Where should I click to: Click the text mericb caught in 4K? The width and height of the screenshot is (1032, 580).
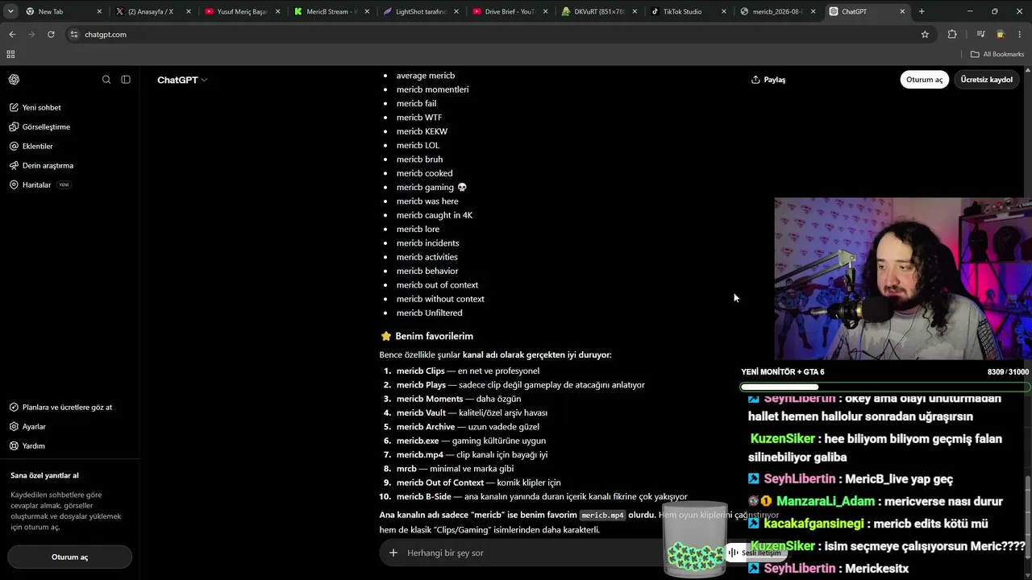(435, 215)
